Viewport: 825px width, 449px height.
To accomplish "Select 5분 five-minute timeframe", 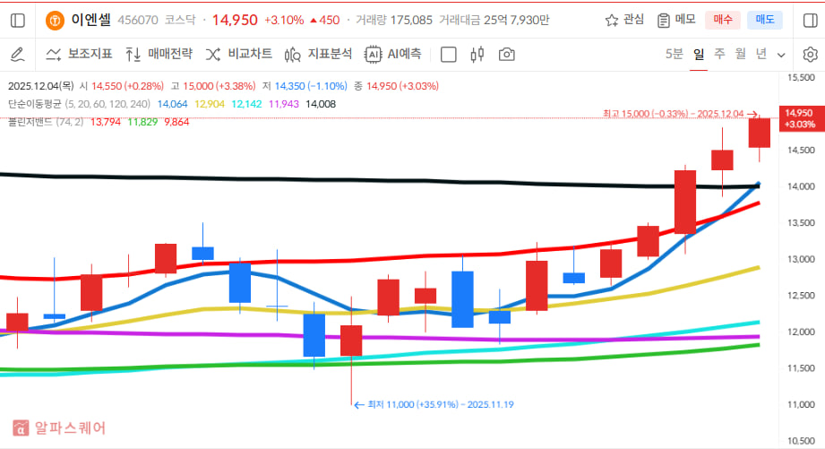I will pos(674,54).
